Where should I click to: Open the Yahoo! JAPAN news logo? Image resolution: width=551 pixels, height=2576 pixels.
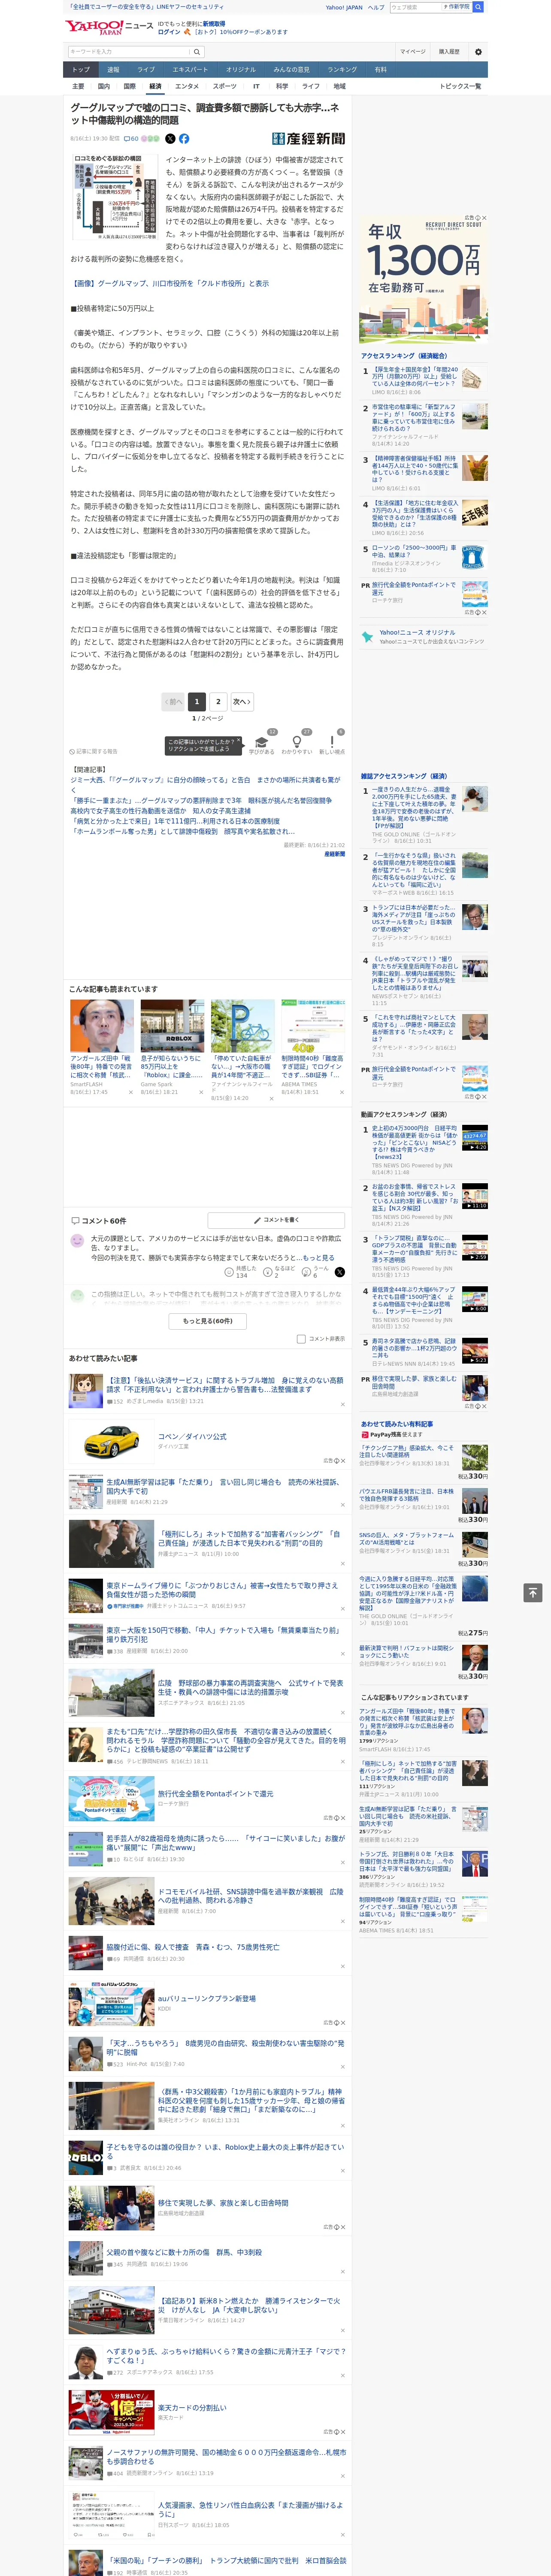(x=110, y=27)
